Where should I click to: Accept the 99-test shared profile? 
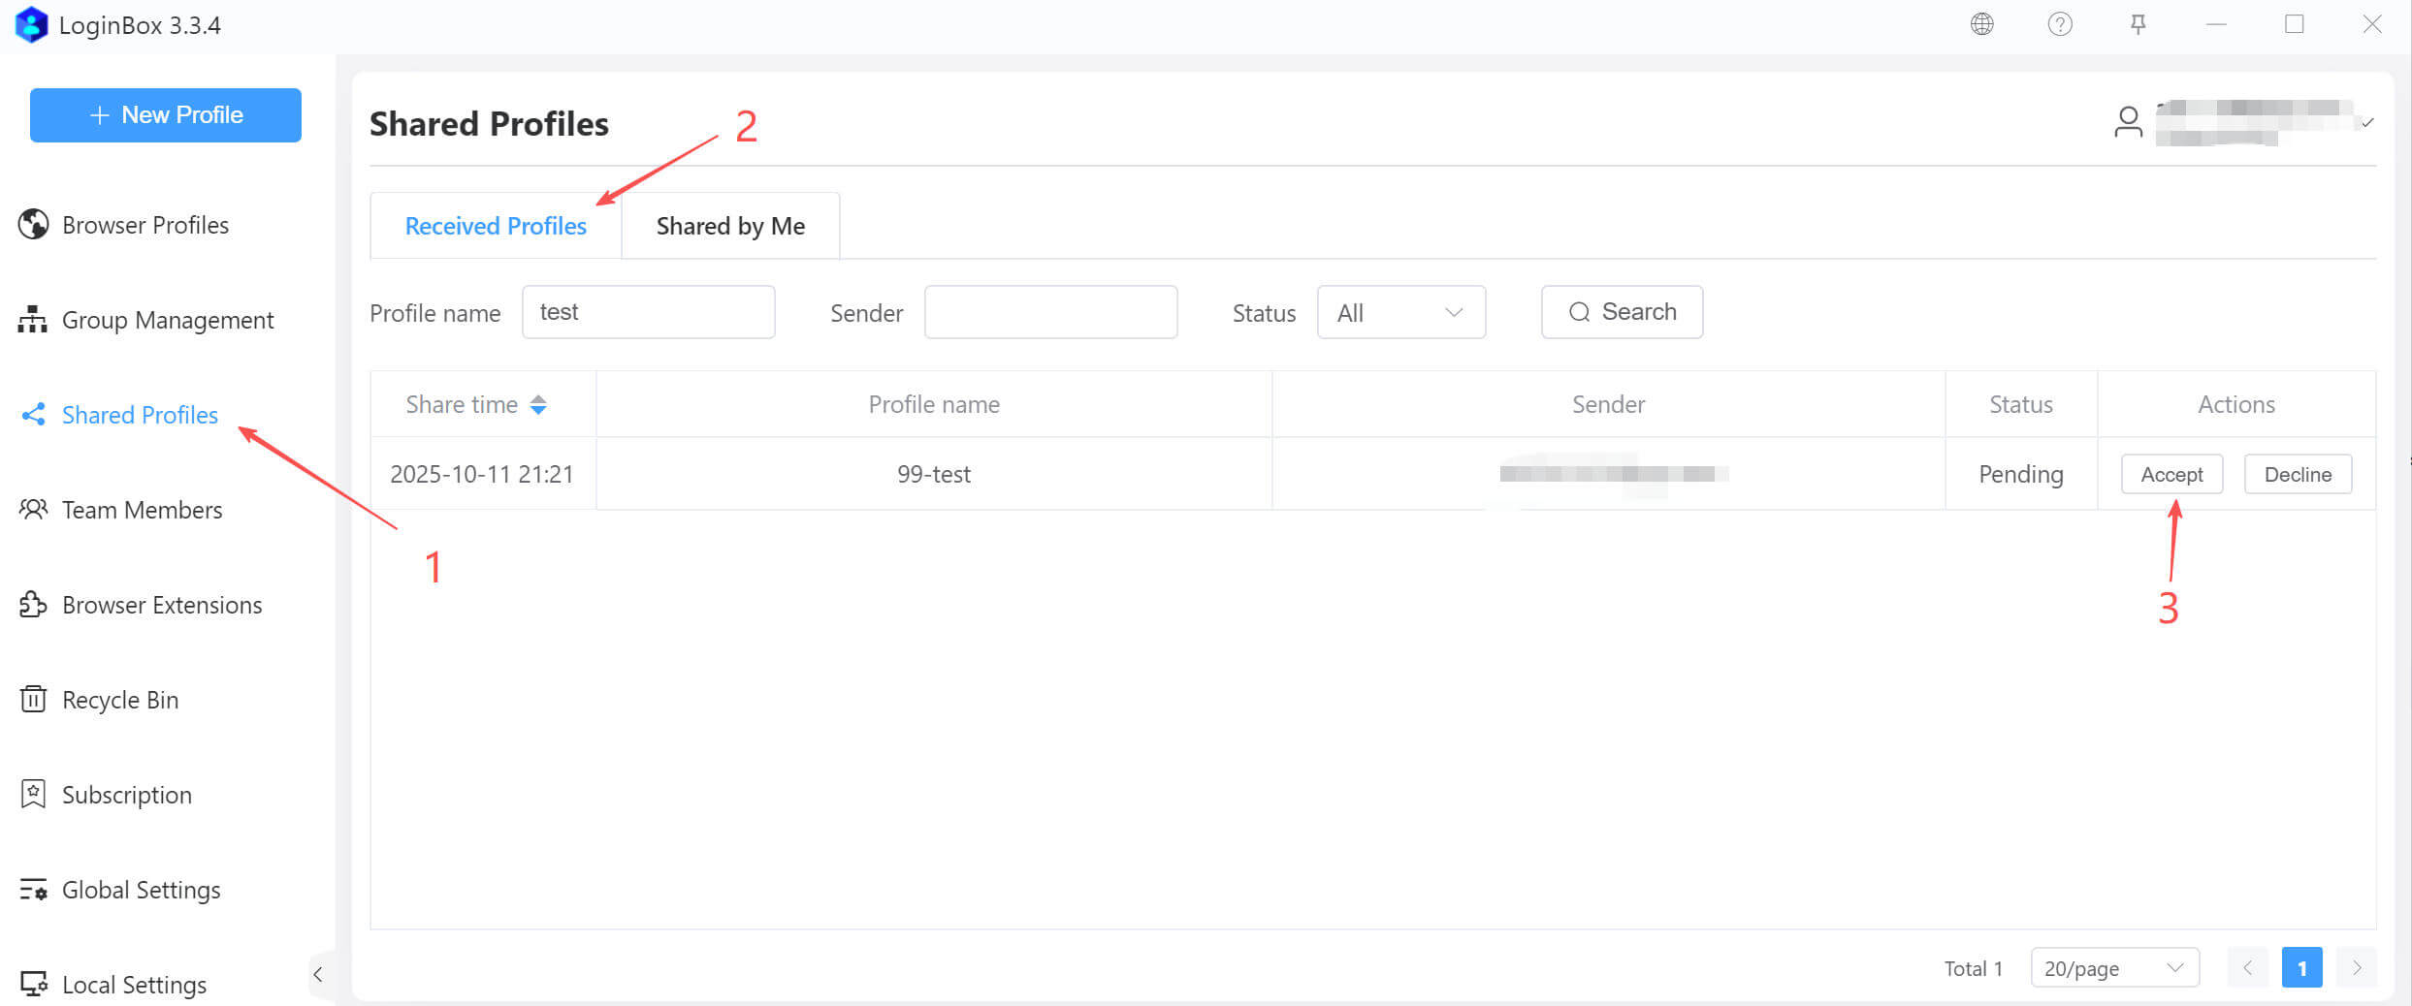click(x=2171, y=474)
